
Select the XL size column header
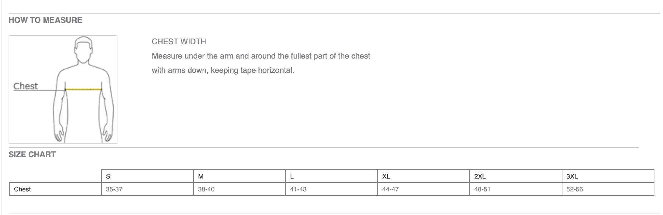point(424,176)
